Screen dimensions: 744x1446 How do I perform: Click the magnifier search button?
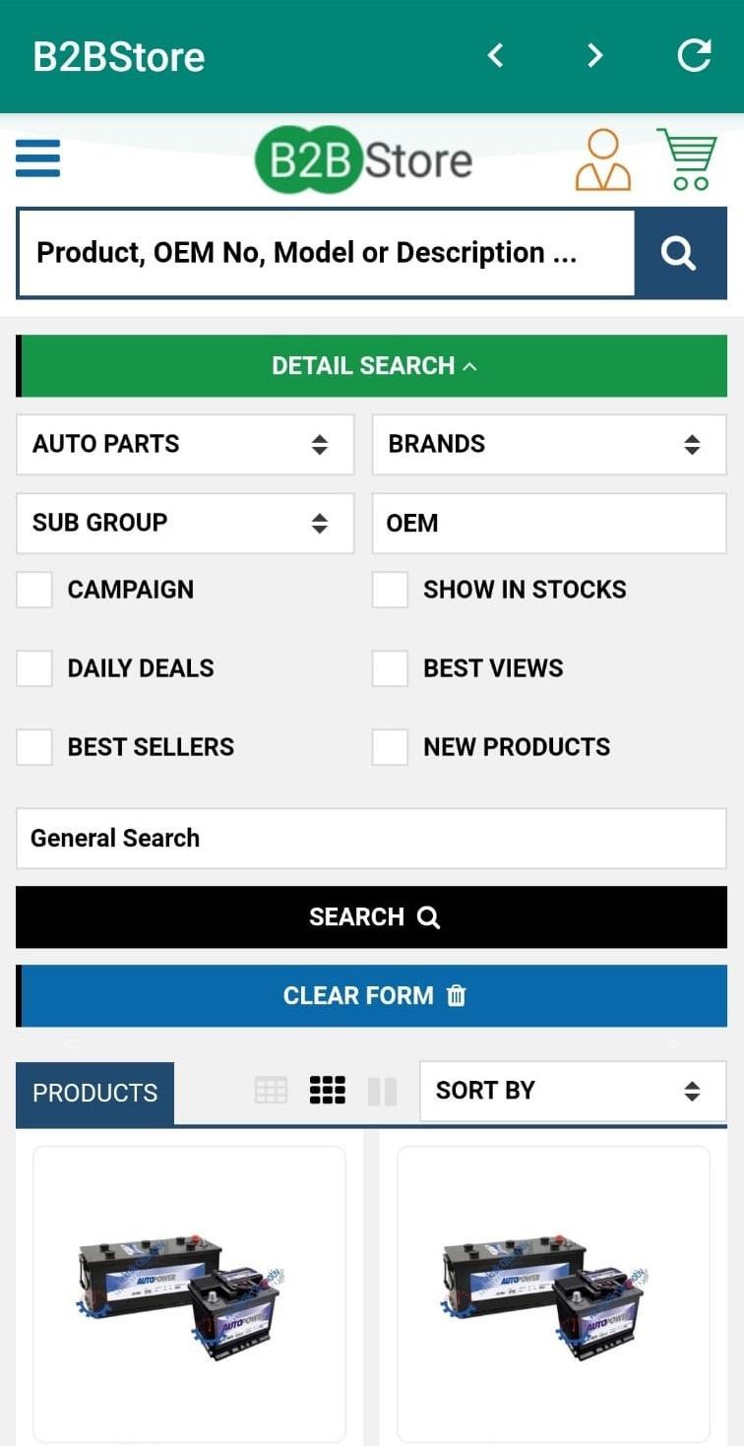(680, 253)
